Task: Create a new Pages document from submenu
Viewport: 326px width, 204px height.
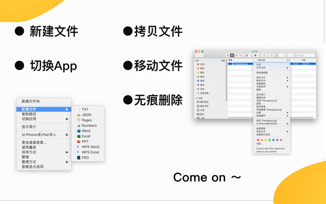Action: click(88, 120)
